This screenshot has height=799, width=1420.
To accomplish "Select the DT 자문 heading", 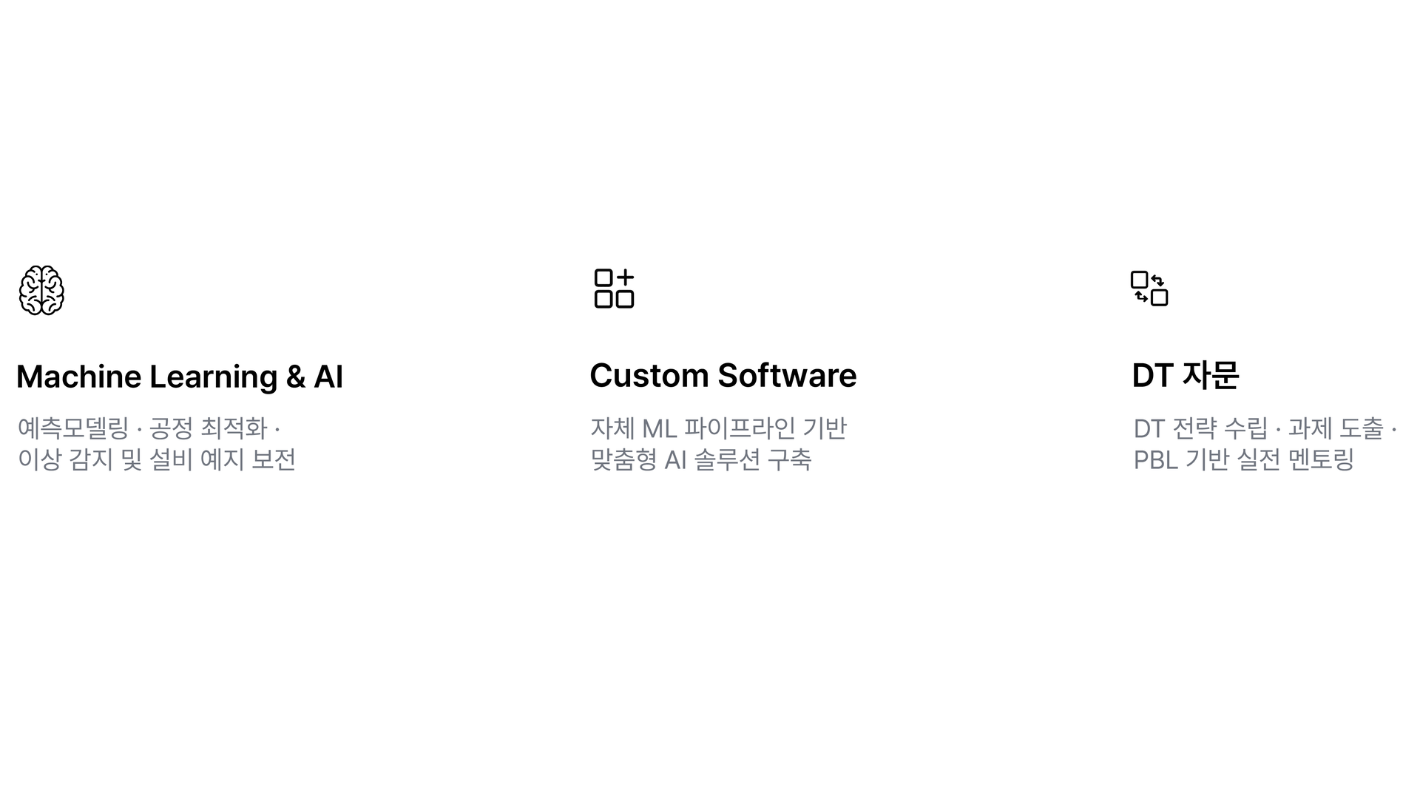I will (1186, 375).
